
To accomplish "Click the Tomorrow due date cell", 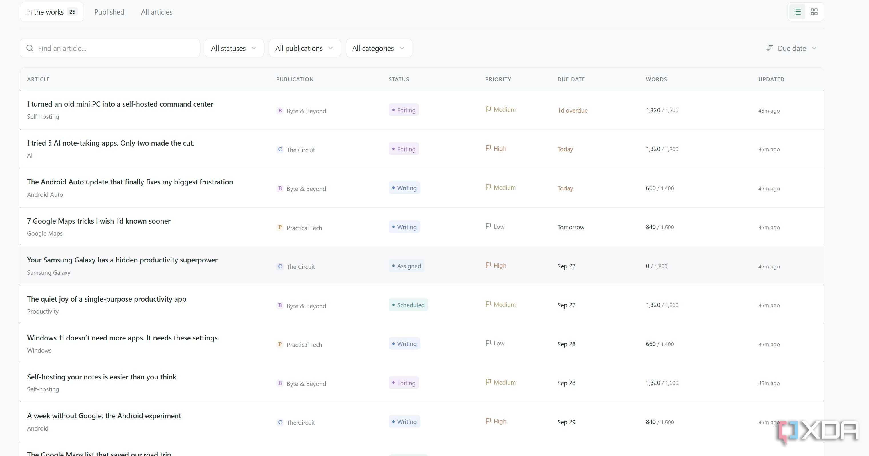I will [571, 227].
